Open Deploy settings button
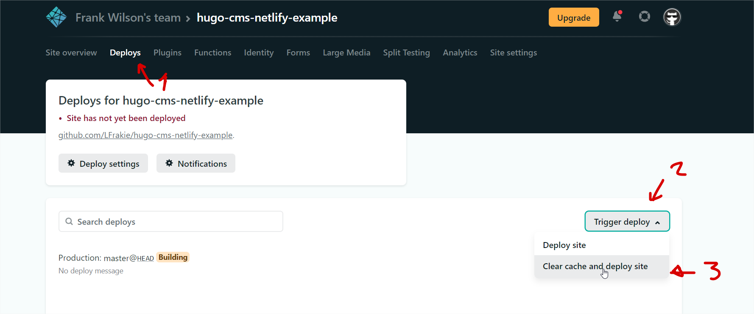 103,163
